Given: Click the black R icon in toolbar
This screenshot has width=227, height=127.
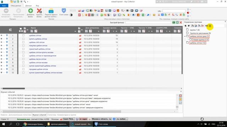Looking at the screenshot, I should click(x=132, y=11).
